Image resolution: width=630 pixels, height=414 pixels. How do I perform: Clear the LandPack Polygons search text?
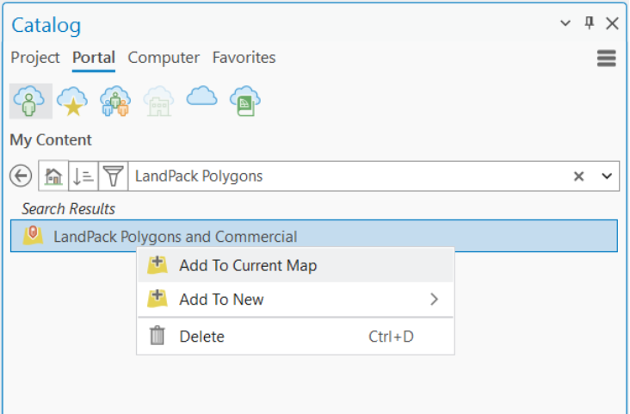pyautogui.click(x=579, y=176)
